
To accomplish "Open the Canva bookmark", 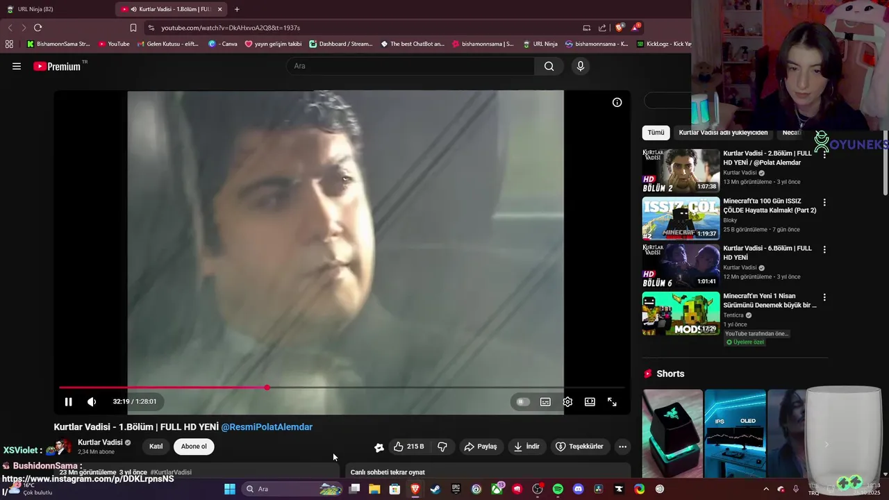I will coord(223,44).
